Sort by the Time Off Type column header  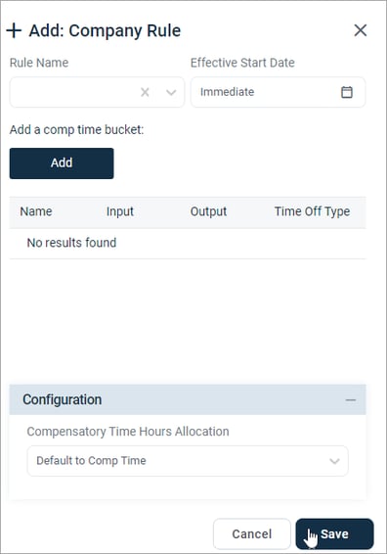[312, 211]
